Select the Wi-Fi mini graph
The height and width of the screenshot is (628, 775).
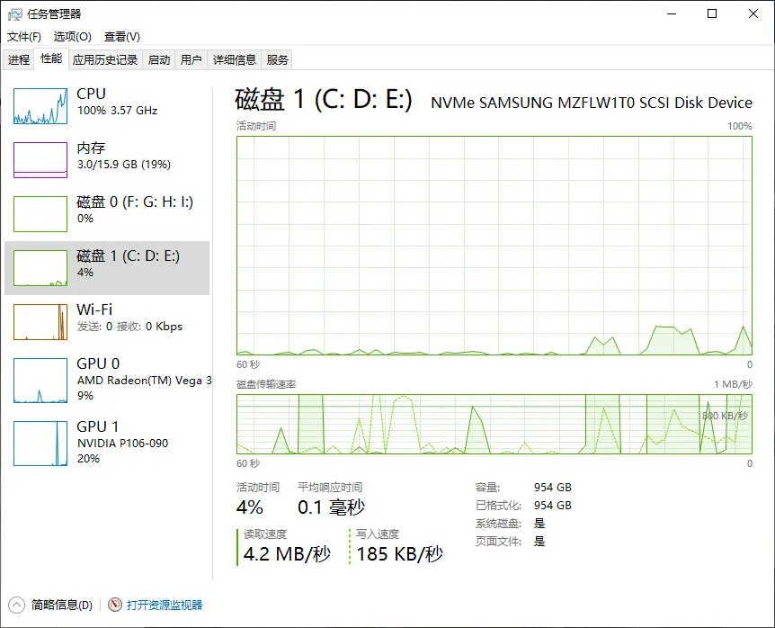[x=40, y=322]
